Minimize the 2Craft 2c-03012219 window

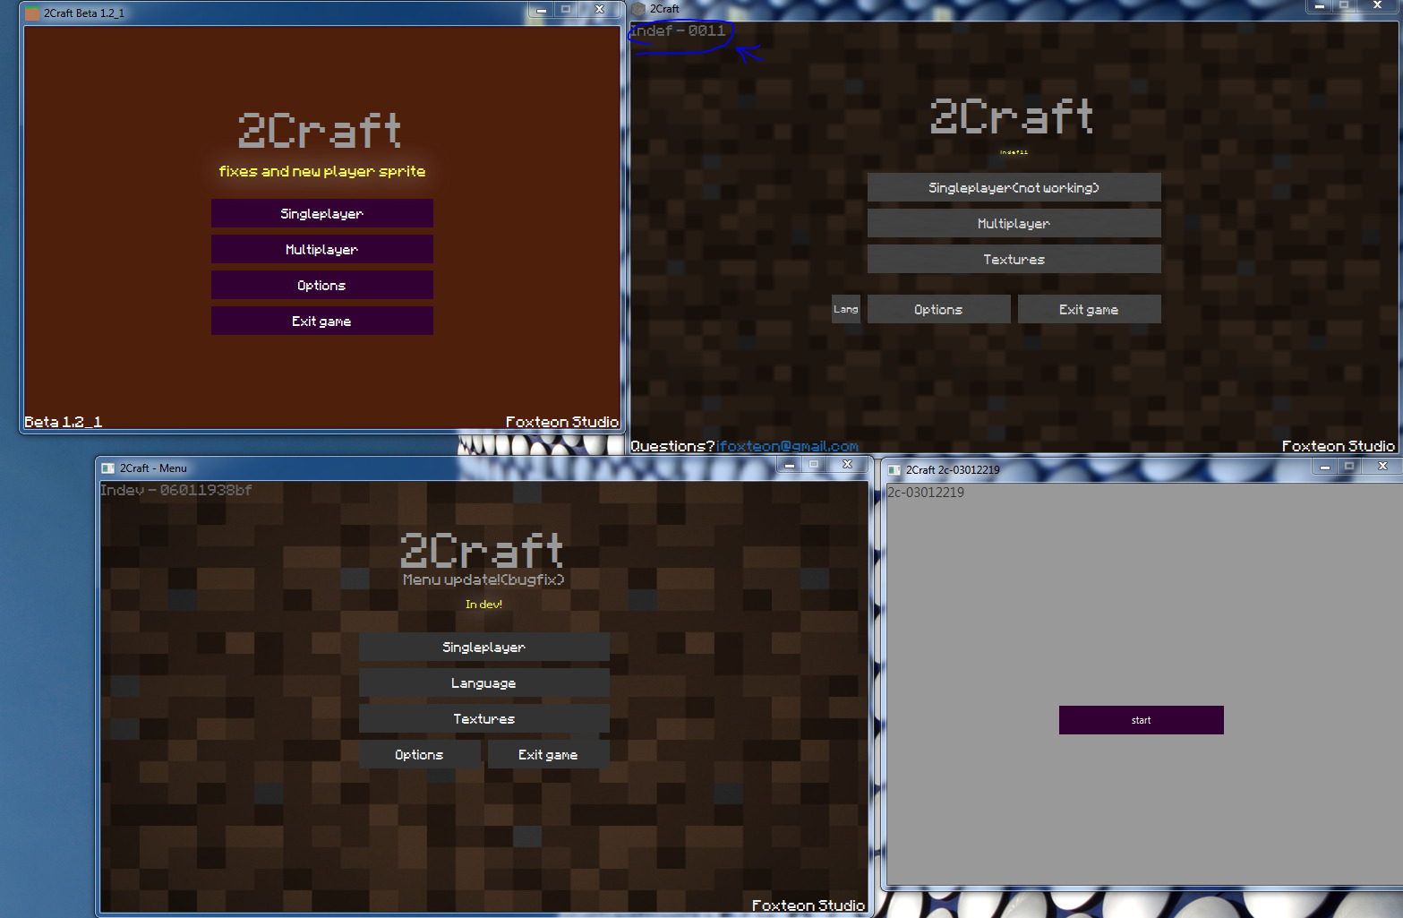click(x=1324, y=467)
